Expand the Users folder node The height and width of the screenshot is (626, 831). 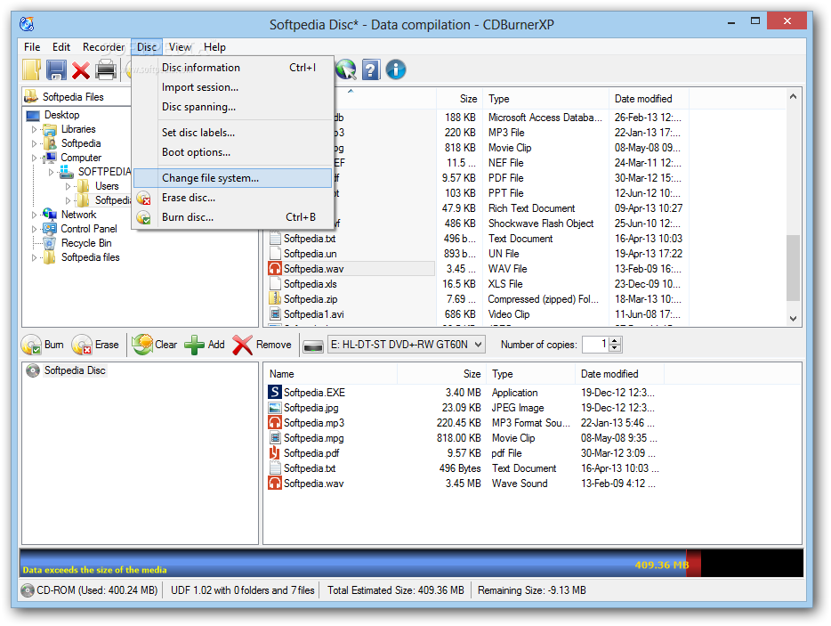68,186
